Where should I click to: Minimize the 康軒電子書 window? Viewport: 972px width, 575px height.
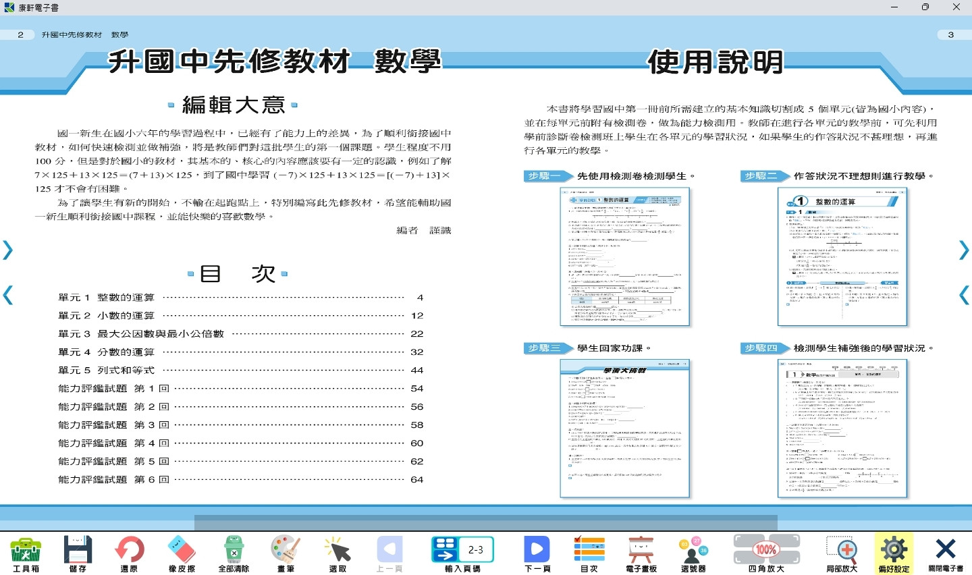click(x=894, y=7)
